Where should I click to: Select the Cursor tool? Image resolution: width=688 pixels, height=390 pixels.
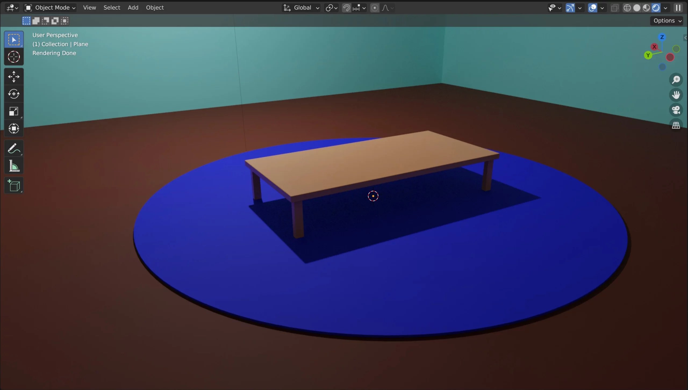tap(14, 57)
